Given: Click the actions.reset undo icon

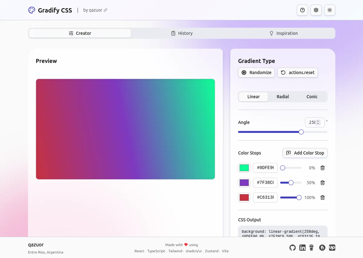Looking at the screenshot, I should pyautogui.click(x=283, y=73).
